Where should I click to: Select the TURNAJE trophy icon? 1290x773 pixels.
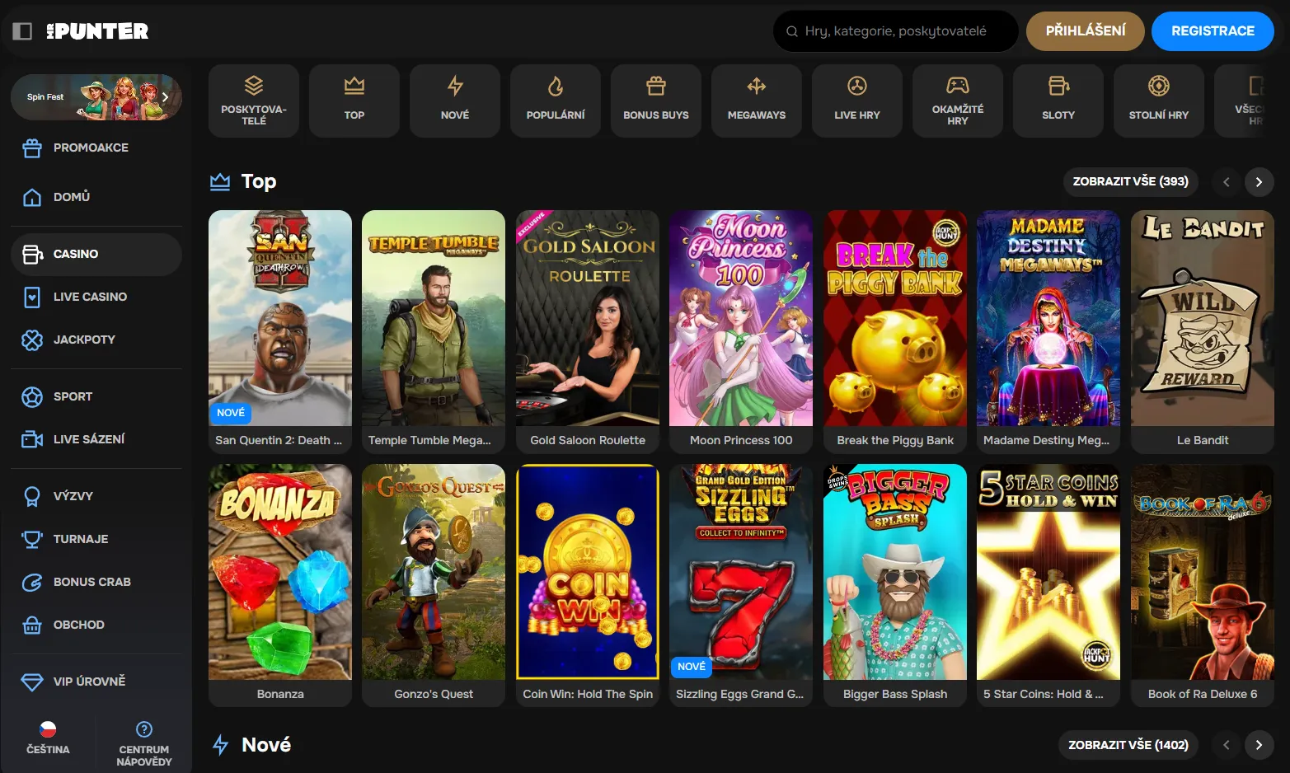point(31,538)
